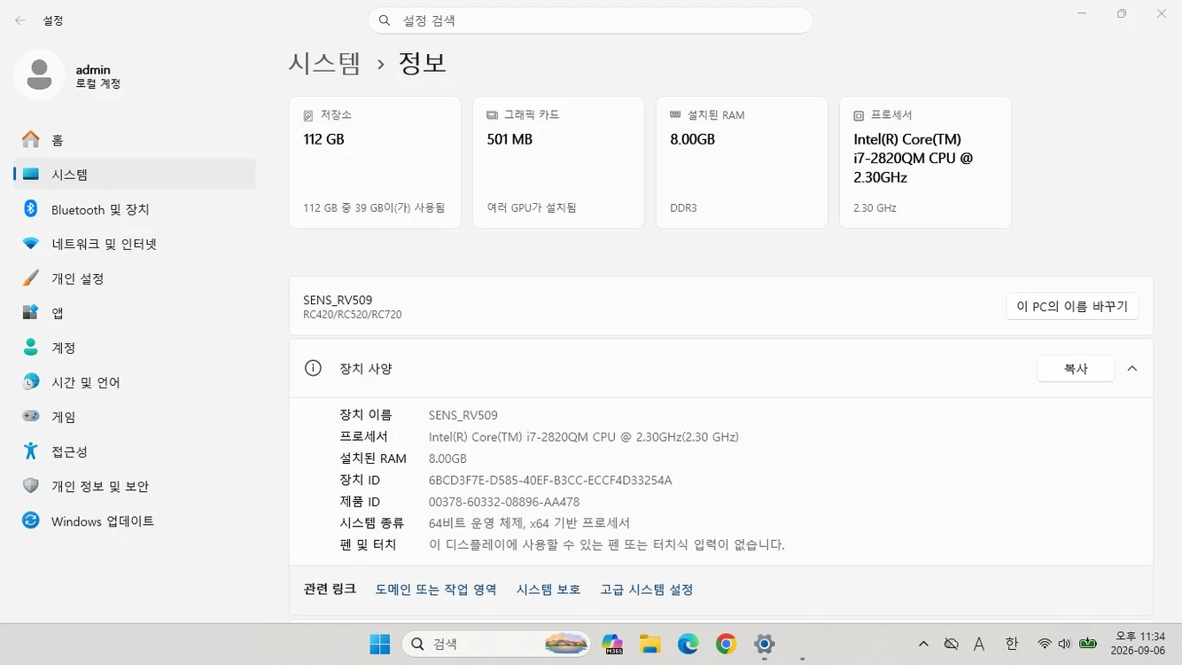
Task: Toggle the 한 Korean input mode indicator
Action: click(1011, 645)
